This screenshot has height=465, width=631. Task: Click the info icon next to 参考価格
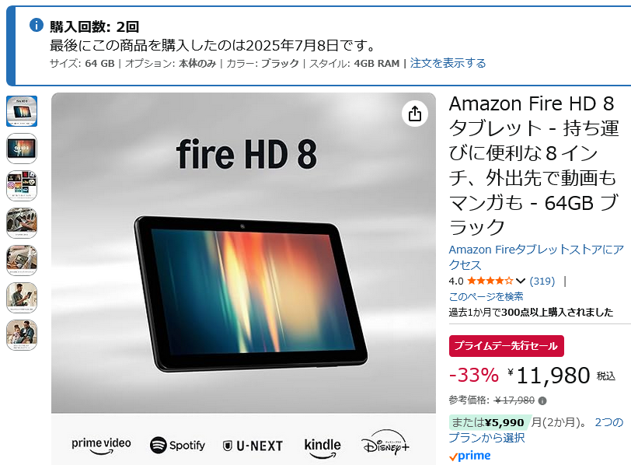click(x=542, y=400)
